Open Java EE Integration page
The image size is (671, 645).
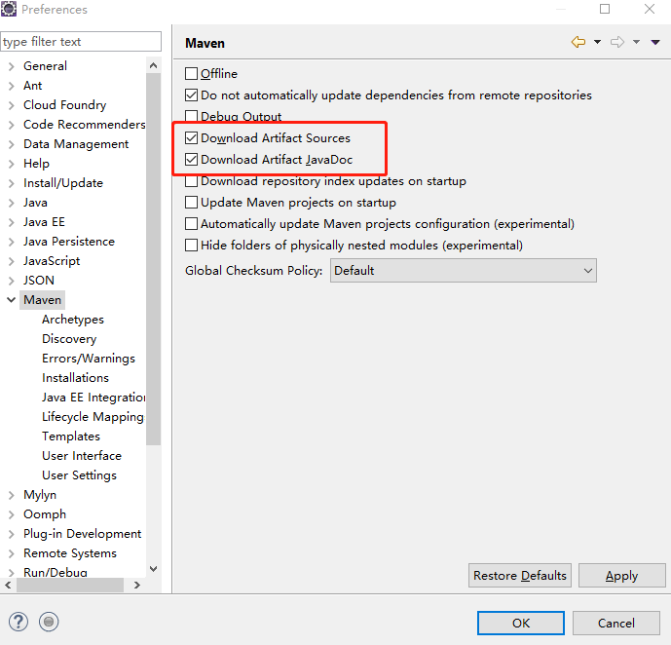(93, 398)
